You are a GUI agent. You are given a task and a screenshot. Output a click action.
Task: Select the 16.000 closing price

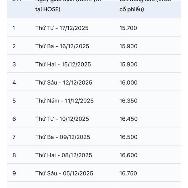pos(128,83)
